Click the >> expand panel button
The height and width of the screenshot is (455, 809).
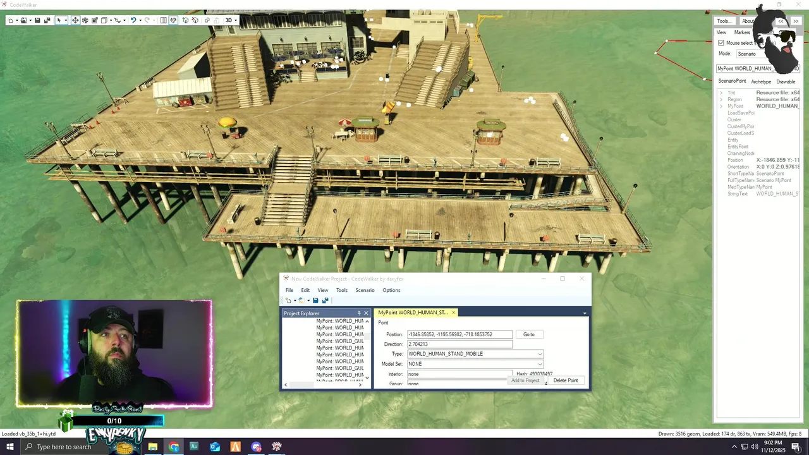coord(795,21)
